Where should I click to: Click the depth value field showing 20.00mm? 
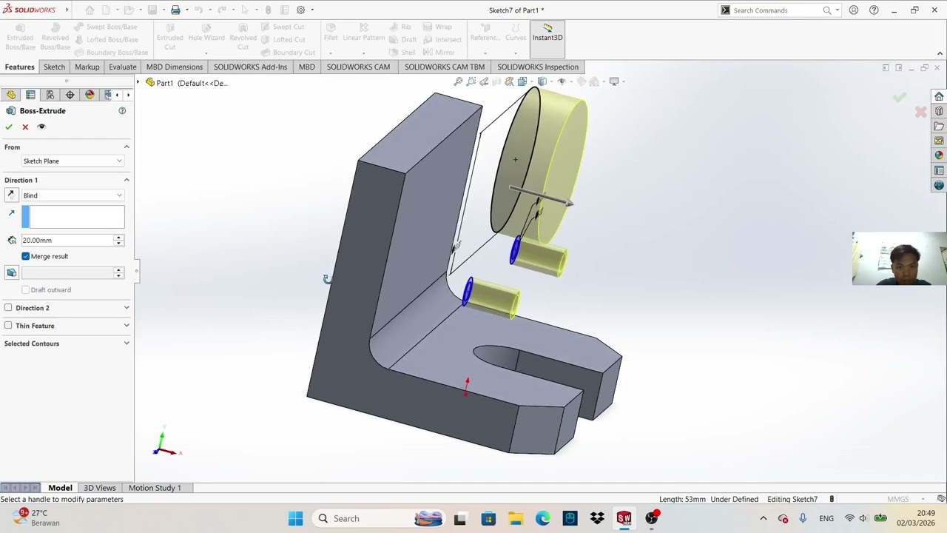tap(67, 240)
